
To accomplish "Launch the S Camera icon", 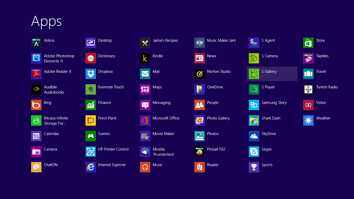I will click(254, 58).
